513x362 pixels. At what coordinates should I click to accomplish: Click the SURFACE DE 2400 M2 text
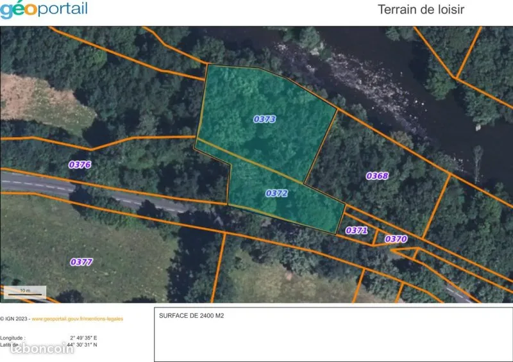[x=191, y=316]
